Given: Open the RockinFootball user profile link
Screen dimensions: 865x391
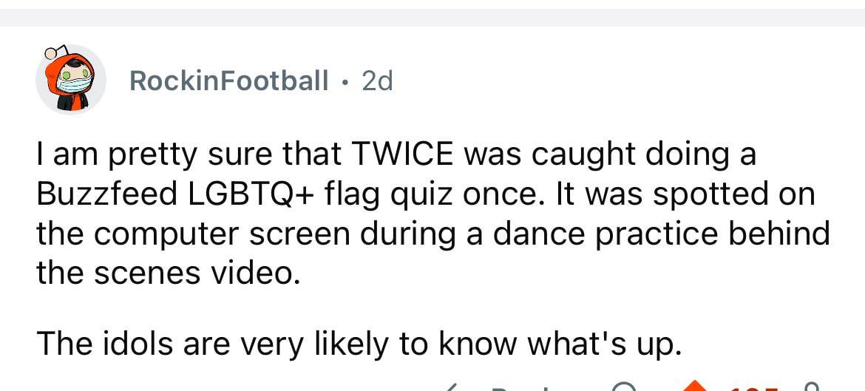Looking at the screenshot, I should 228,81.
